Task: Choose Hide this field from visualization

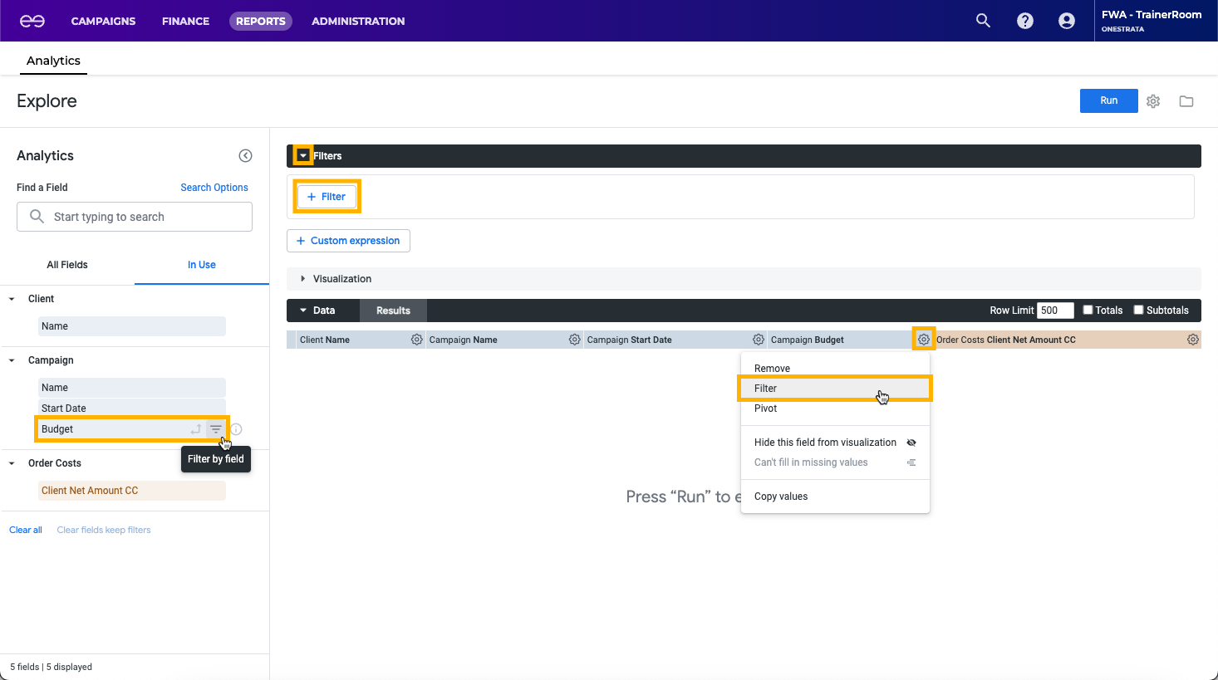Action: (825, 443)
